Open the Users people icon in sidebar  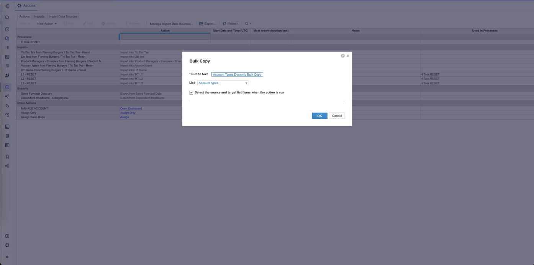click(x=7, y=76)
